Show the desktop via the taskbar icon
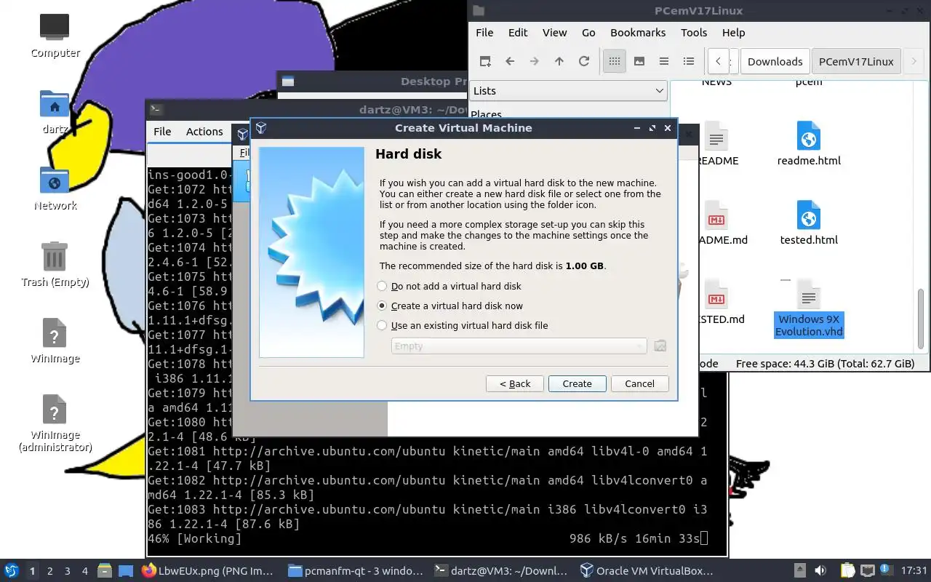Screen dimensions: 931x582 125,571
